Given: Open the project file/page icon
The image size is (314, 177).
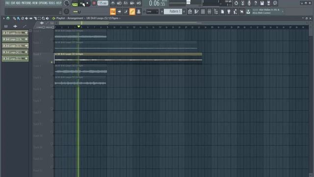Looking at the screenshot, I should 222,12.
